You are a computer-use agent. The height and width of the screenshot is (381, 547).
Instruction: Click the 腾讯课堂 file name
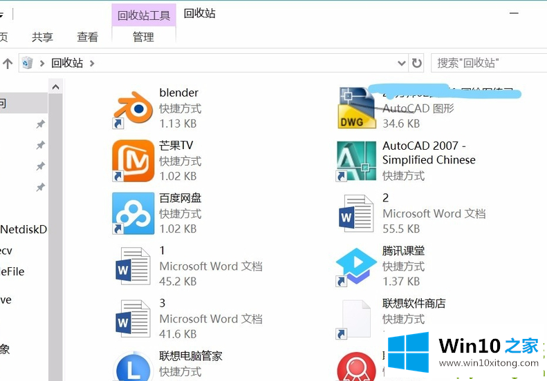click(x=404, y=251)
